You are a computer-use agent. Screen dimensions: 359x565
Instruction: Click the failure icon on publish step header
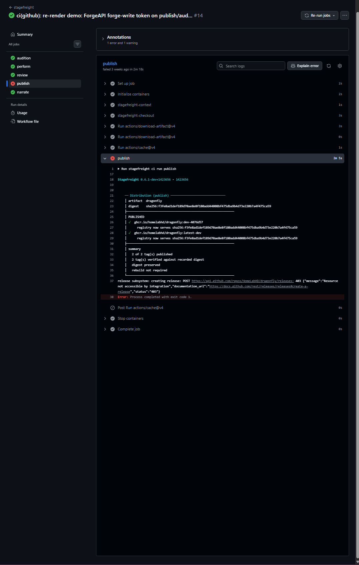112,158
